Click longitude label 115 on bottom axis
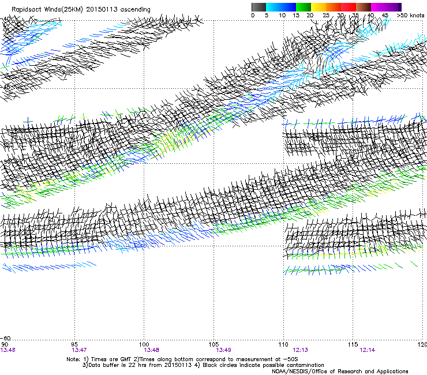Image resolution: width=427 pixels, height=375 pixels. click(x=353, y=344)
